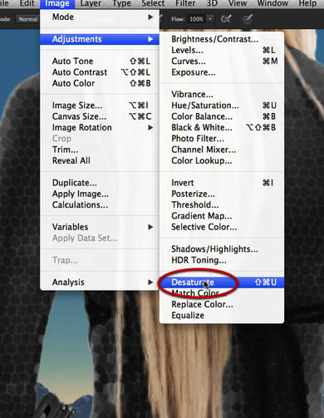Open Channel Mixer adjustment
Screen dimensions: 324x418
[222, 150]
